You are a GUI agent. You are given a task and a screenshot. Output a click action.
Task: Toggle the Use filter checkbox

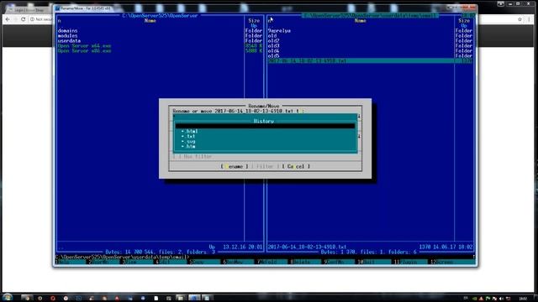(193, 157)
